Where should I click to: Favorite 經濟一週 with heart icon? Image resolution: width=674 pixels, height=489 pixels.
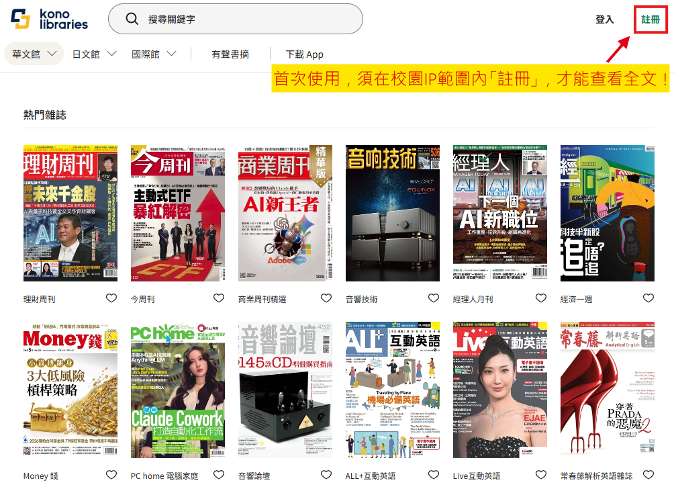tap(648, 298)
